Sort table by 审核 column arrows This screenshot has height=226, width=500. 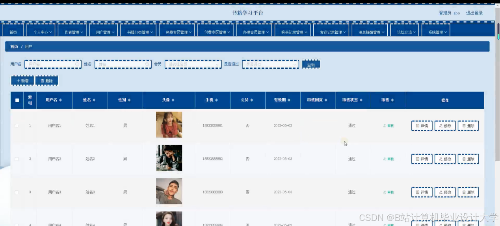tap(392, 100)
